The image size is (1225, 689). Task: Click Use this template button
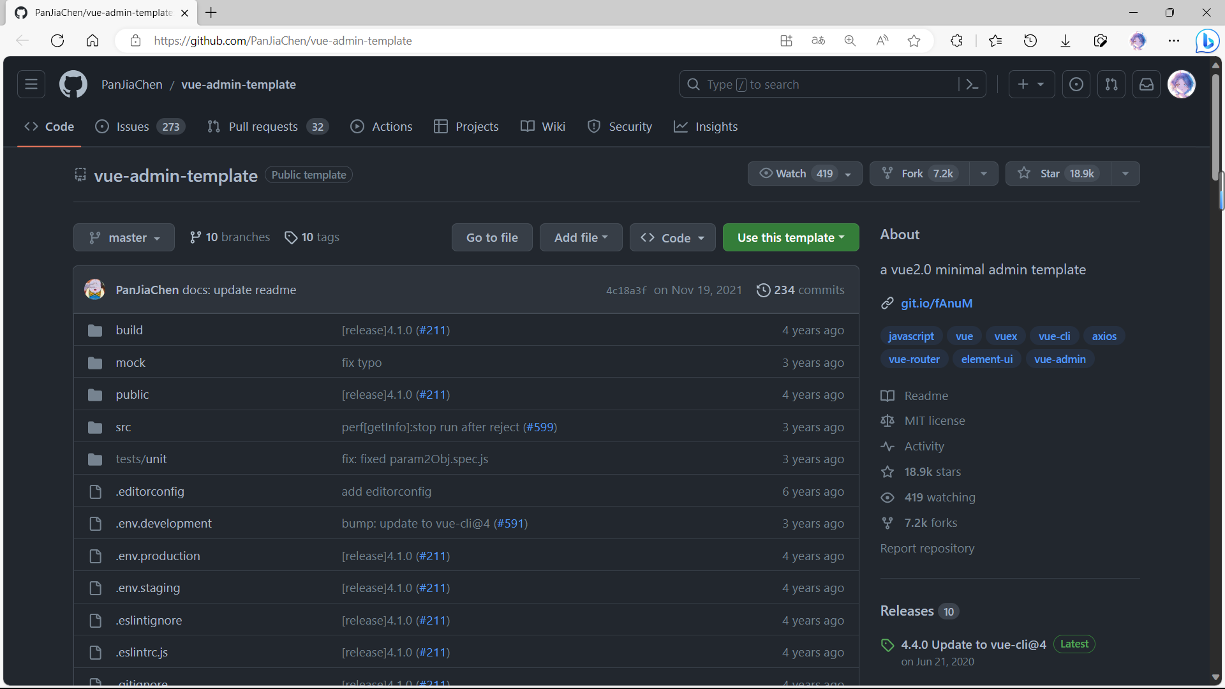pos(790,237)
